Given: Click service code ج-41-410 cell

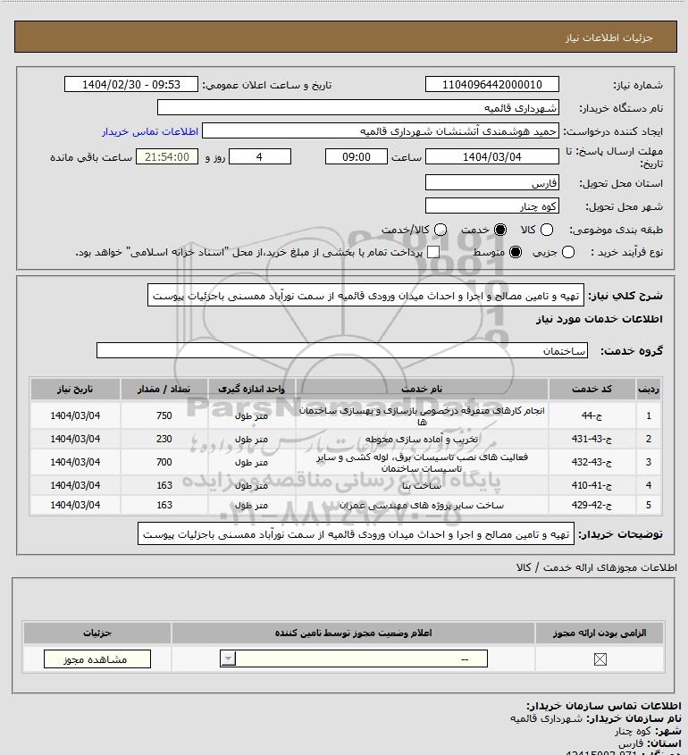Looking at the screenshot, I should coord(592,485).
